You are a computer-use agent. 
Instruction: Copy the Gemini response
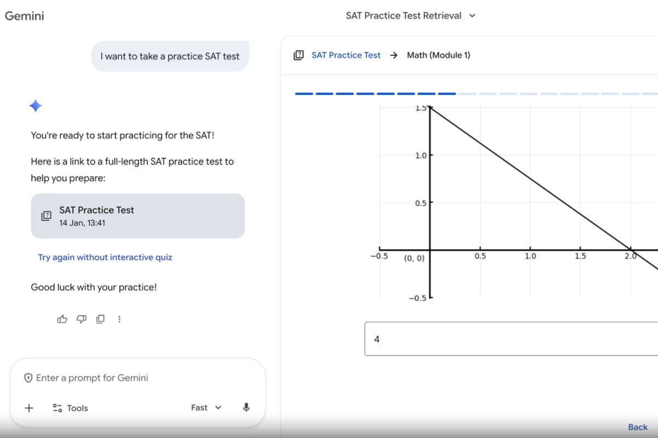point(100,319)
